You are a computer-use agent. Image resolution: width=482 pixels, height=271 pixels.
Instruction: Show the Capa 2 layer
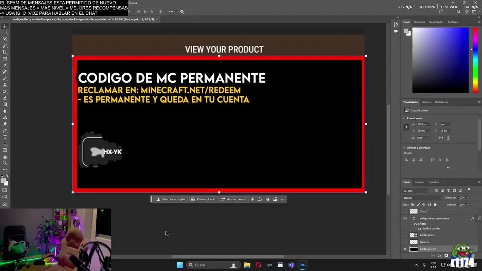point(405,212)
